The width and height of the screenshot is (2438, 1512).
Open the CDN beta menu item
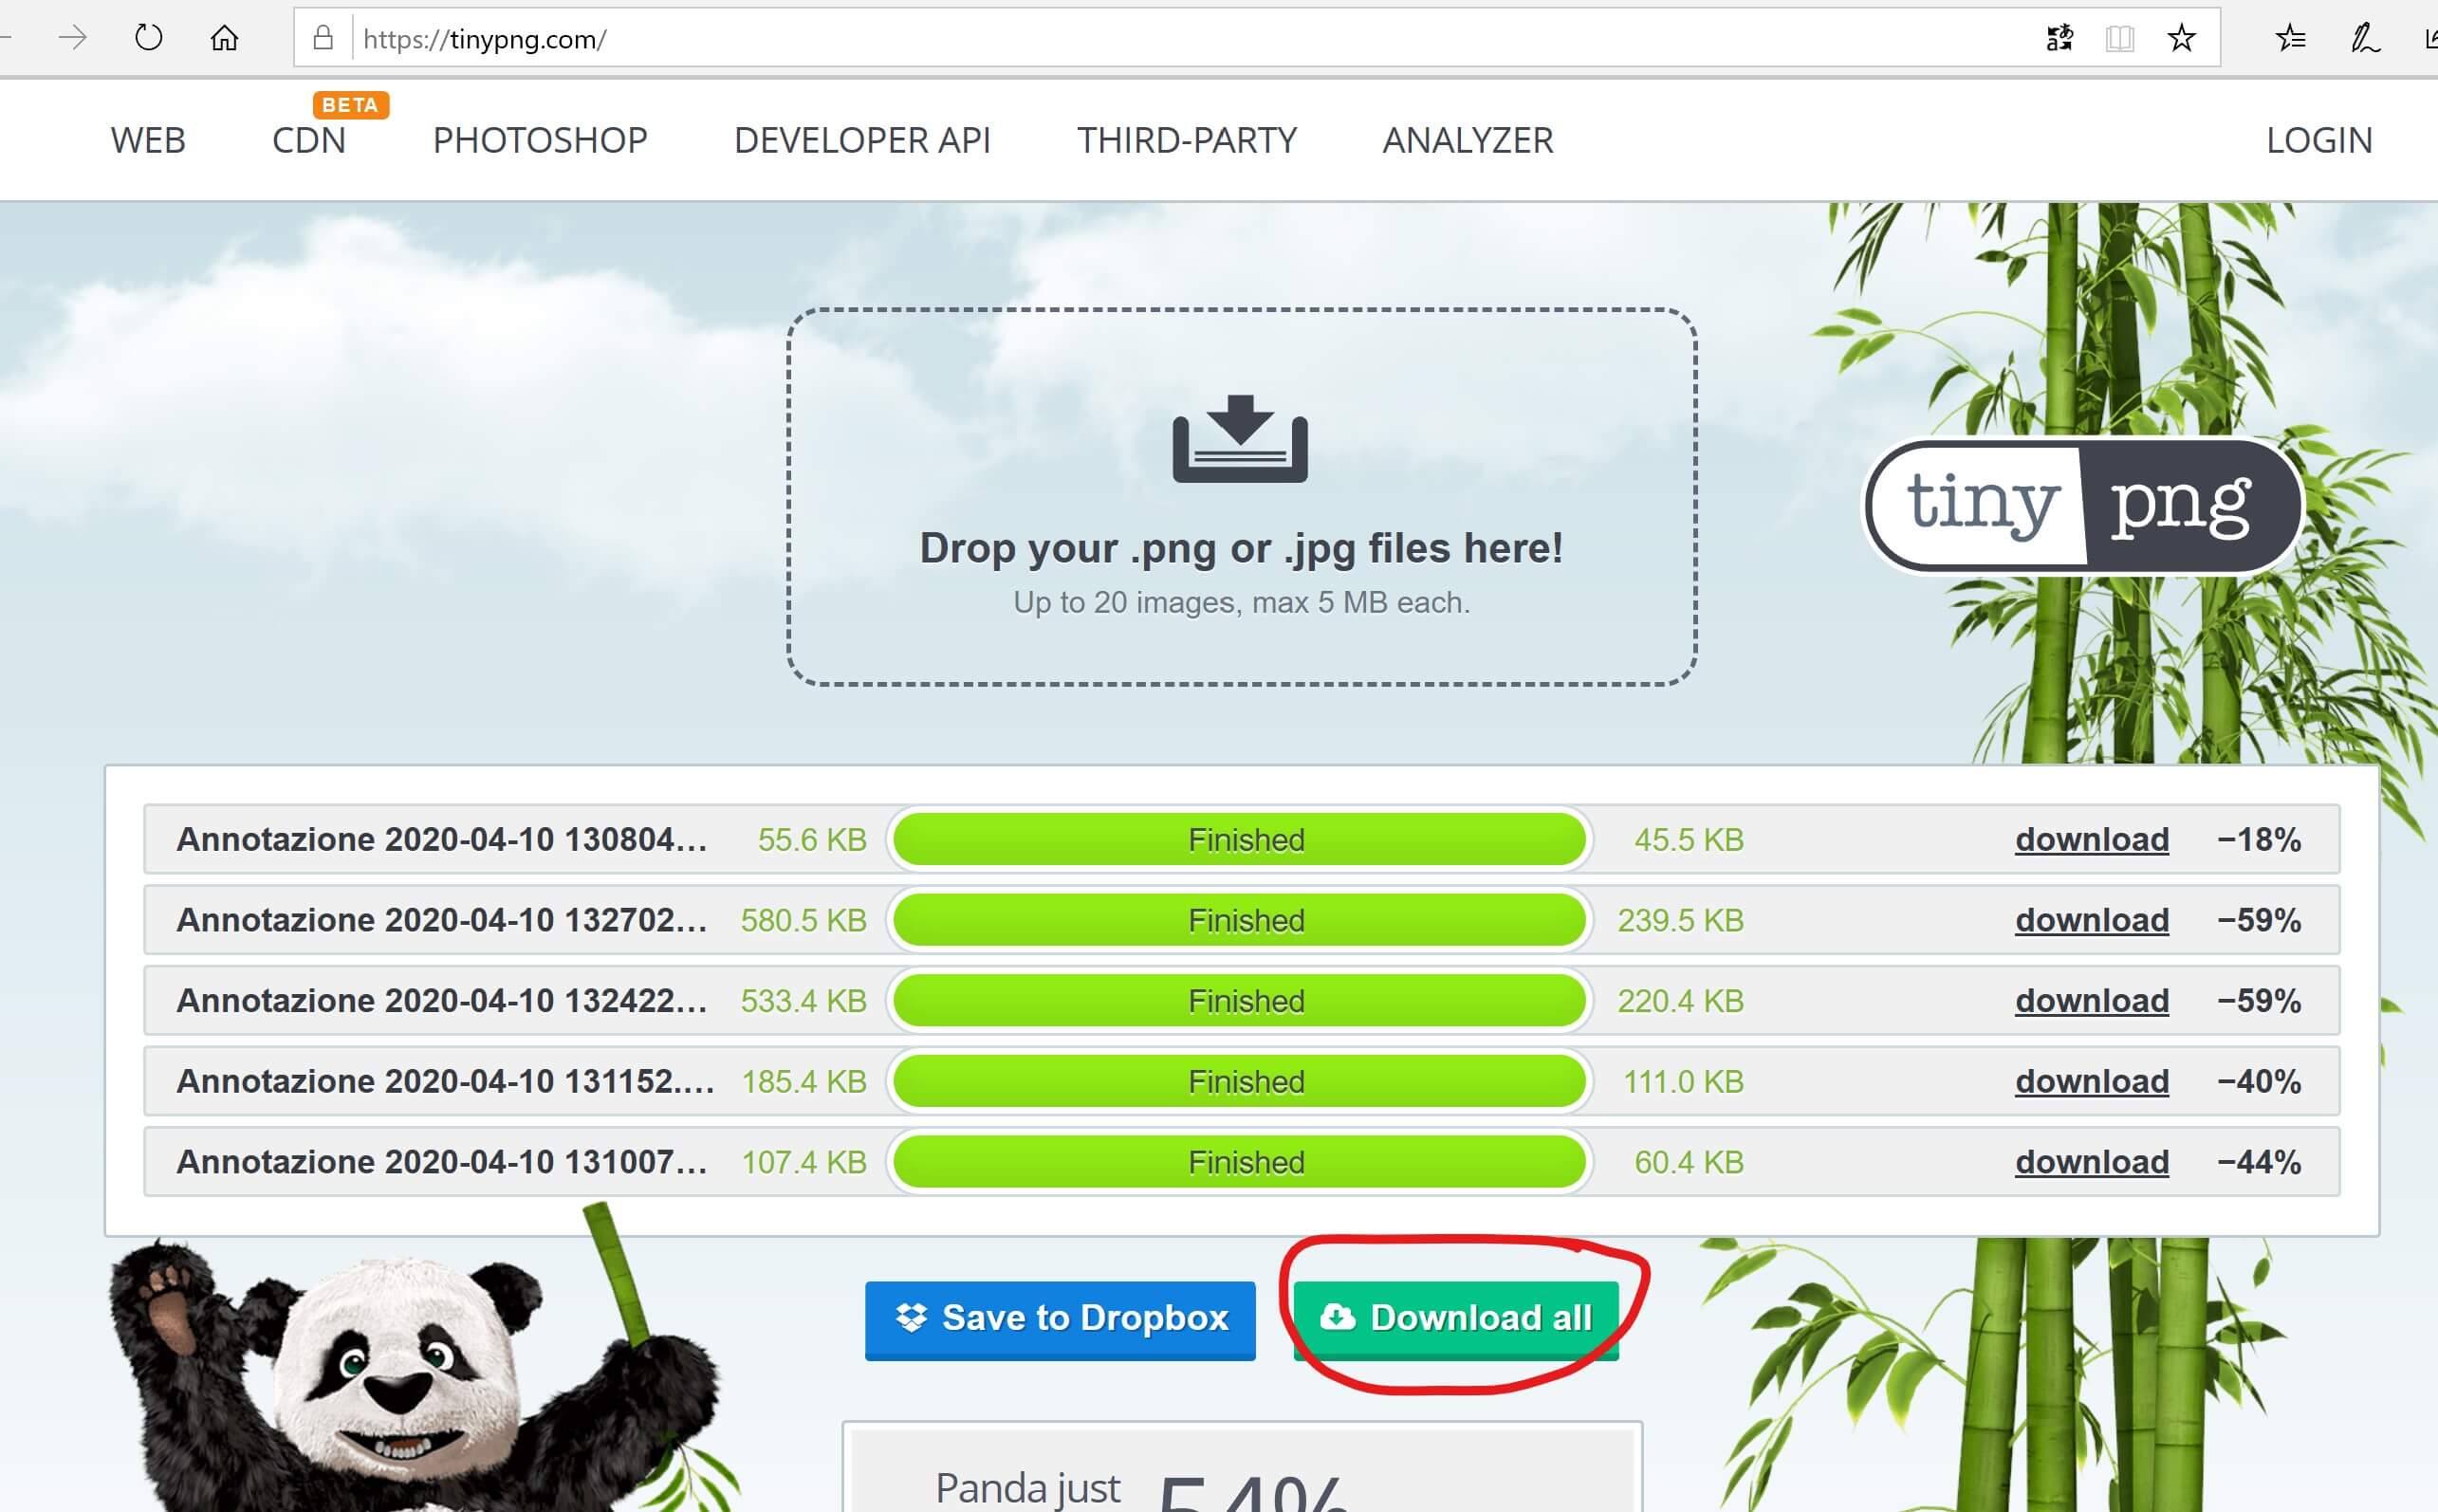tap(309, 140)
